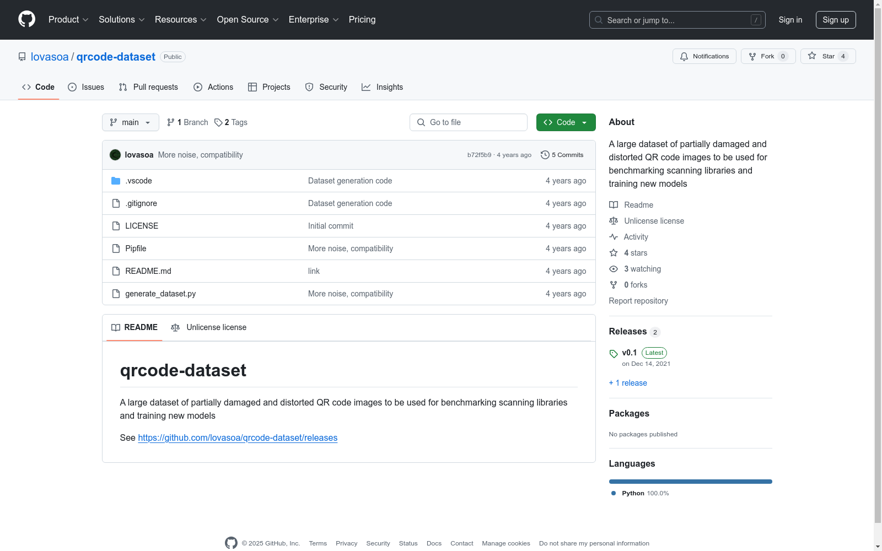Open the .gitignore file
This screenshot has height=551, width=882.
[141, 203]
